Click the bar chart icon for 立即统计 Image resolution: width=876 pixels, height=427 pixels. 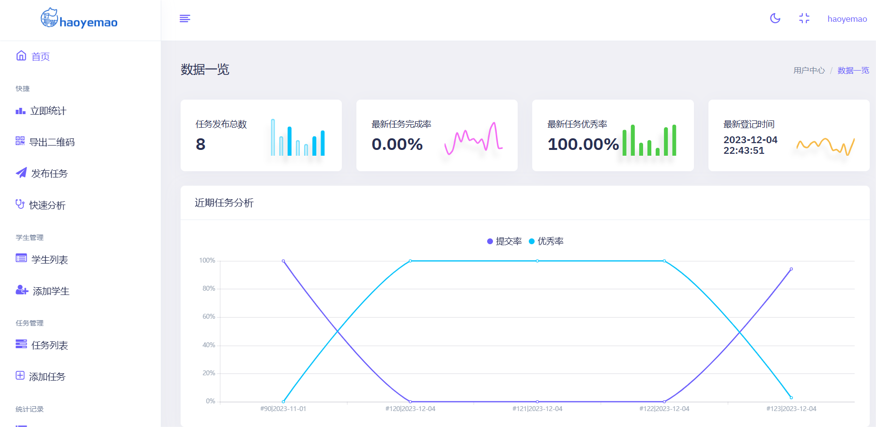(20, 111)
